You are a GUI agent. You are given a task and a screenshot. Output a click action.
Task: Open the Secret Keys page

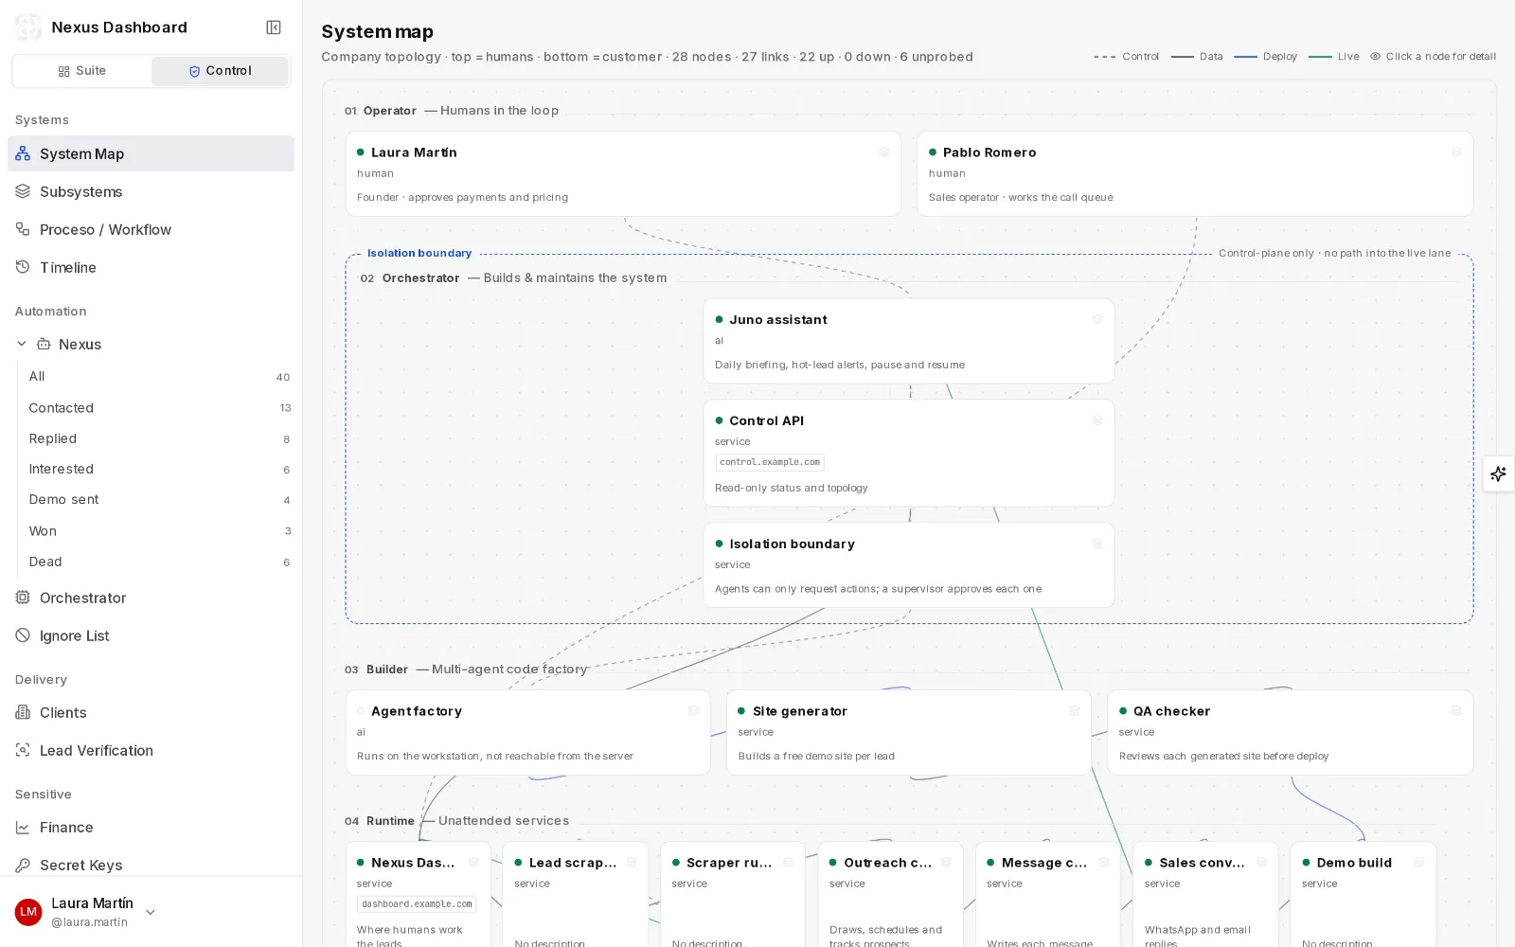151,865
